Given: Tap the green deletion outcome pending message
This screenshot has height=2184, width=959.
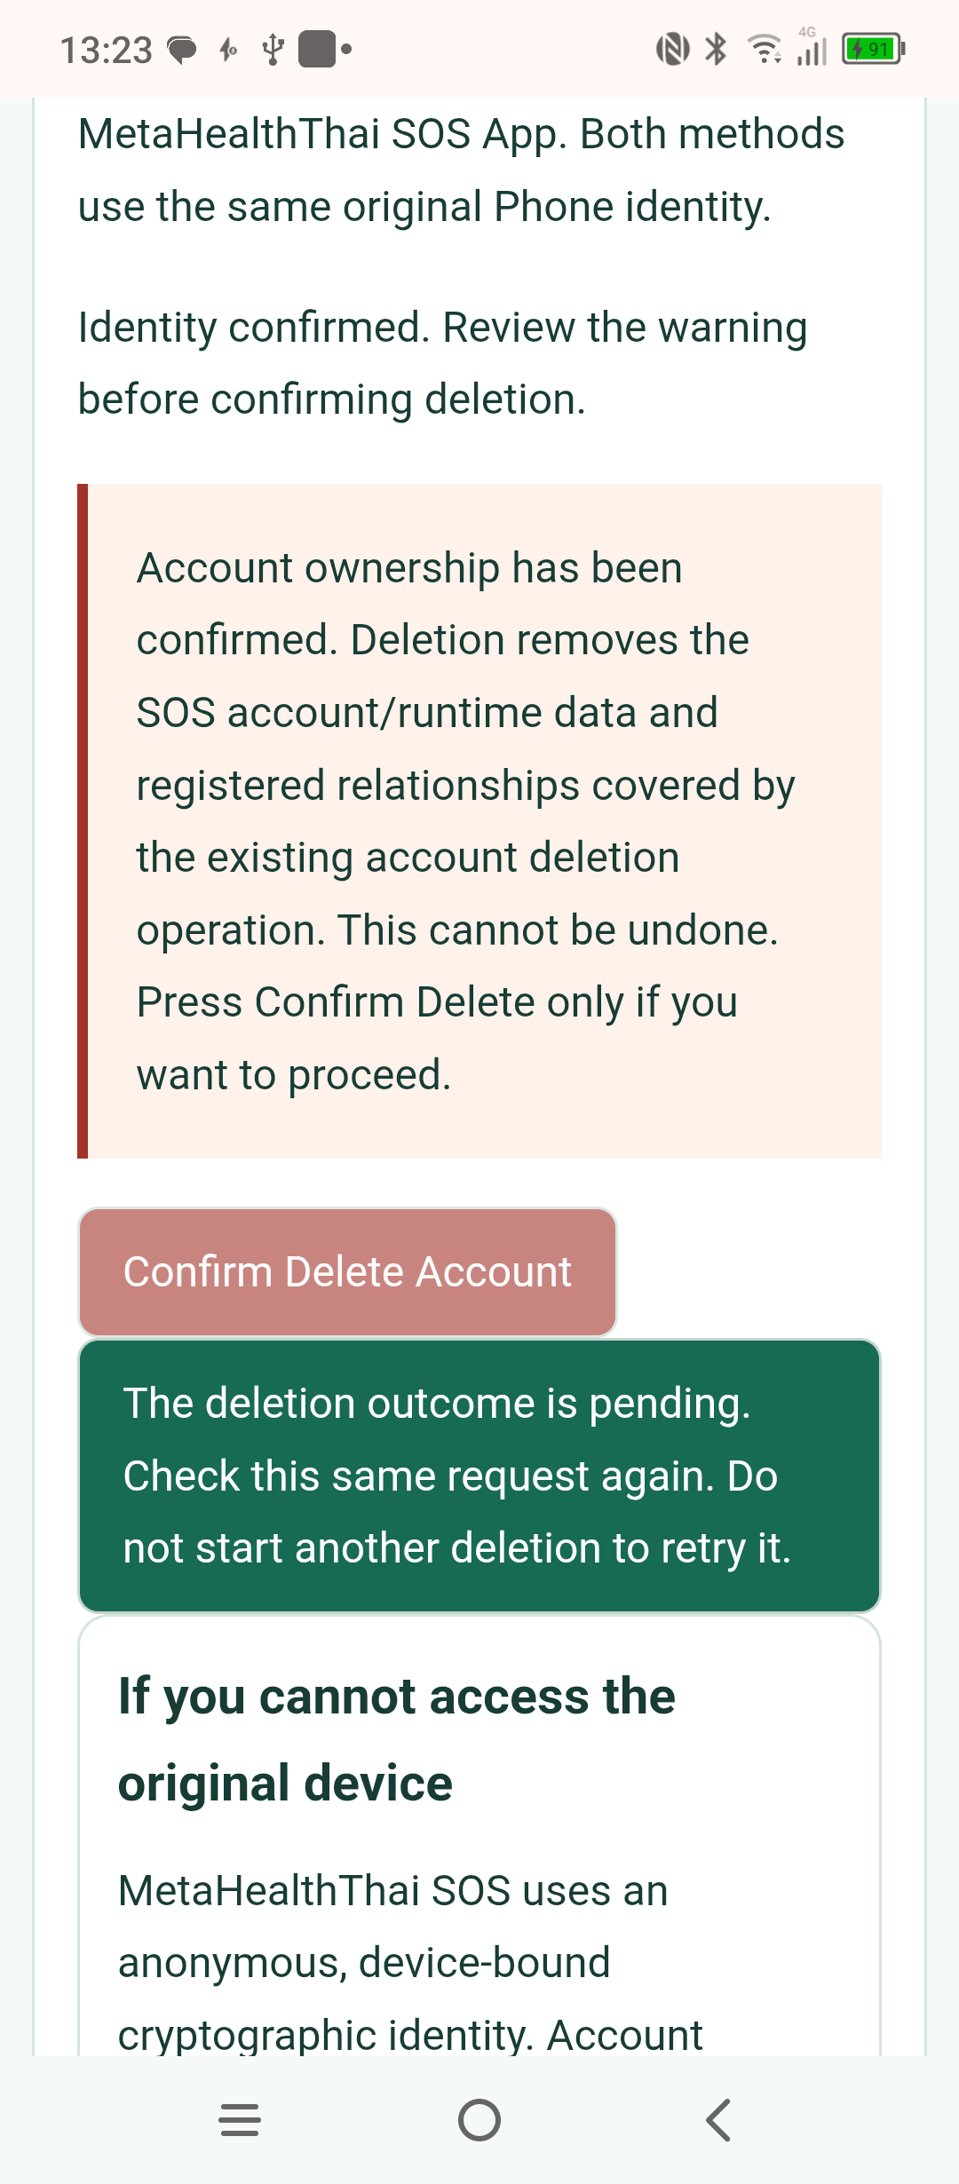Looking at the screenshot, I should 479,1476.
